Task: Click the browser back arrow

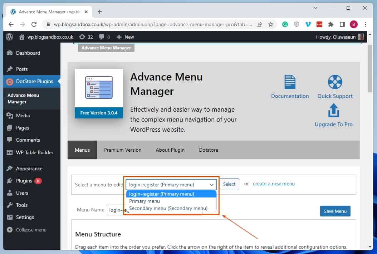Action: click(11, 24)
